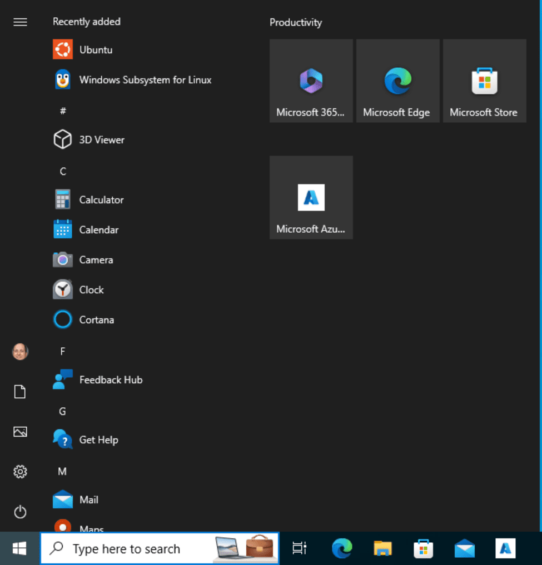The width and height of the screenshot is (542, 565).
Task: Open Task View from the taskbar
Action: (x=299, y=548)
